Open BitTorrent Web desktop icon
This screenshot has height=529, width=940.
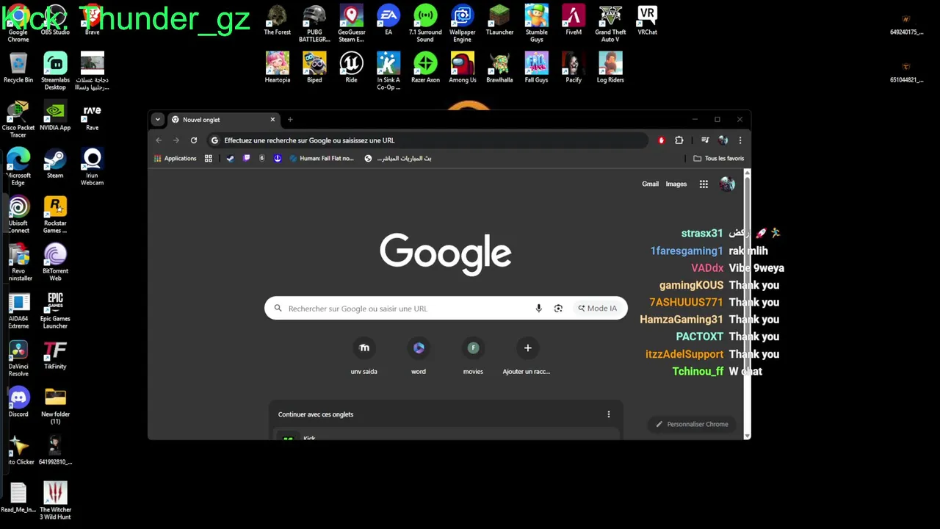coord(55,262)
